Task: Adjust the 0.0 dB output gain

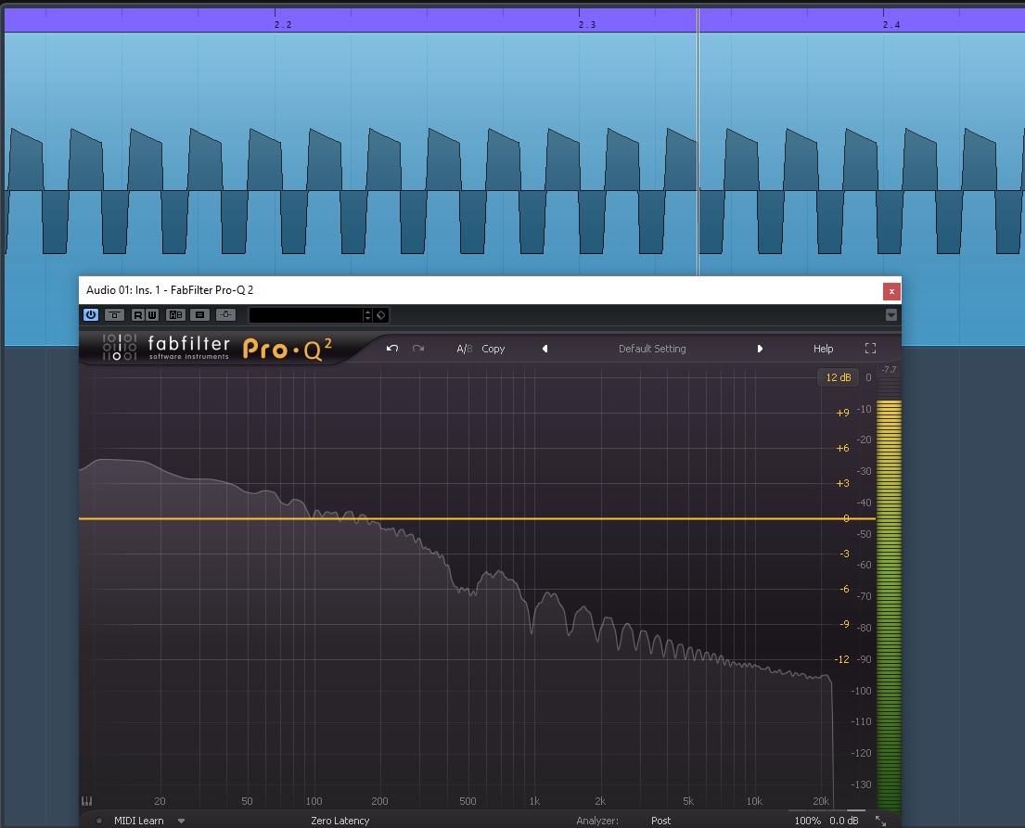Action: 844,821
